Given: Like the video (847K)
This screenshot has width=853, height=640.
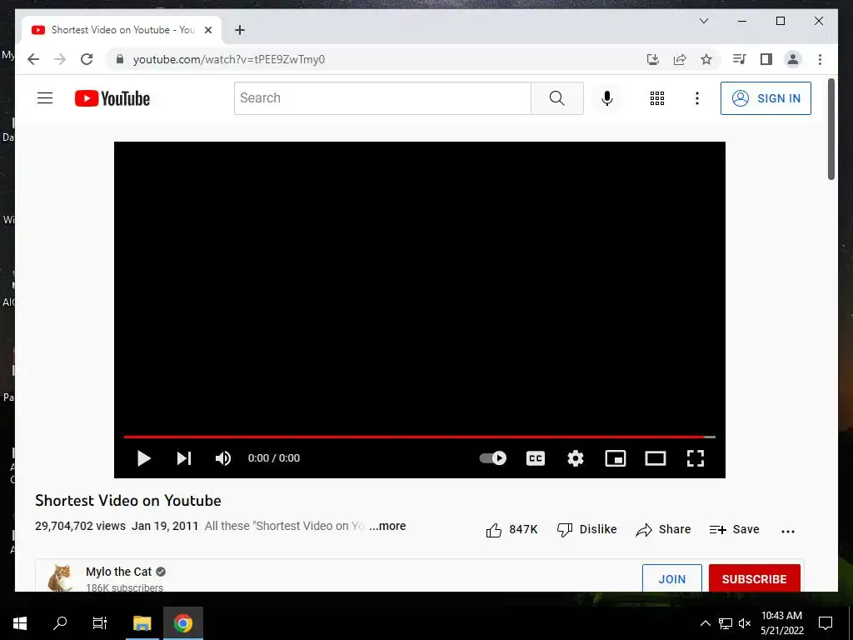Looking at the screenshot, I should coord(512,529).
